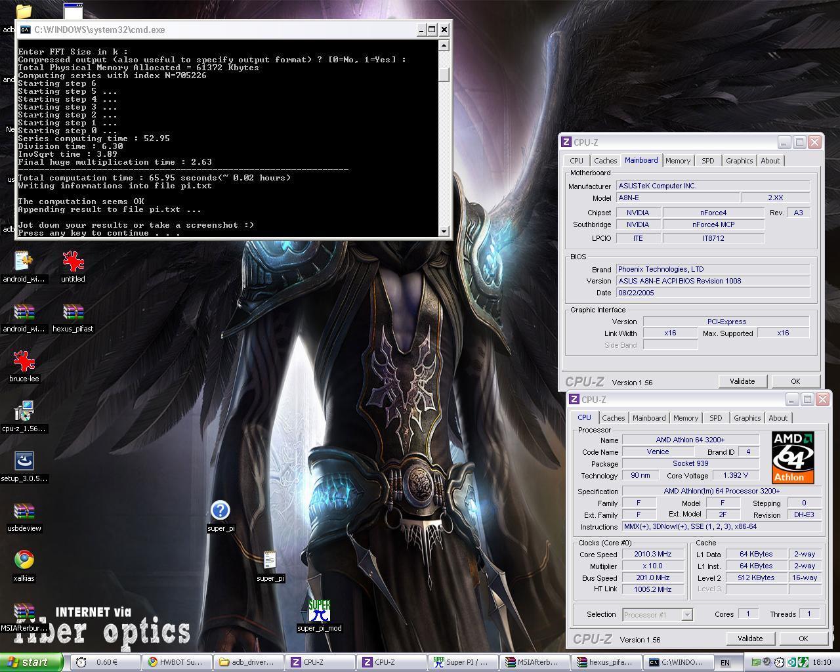
Task: Click the Z logo in CPU tab window title bar
Action: pos(574,400)
